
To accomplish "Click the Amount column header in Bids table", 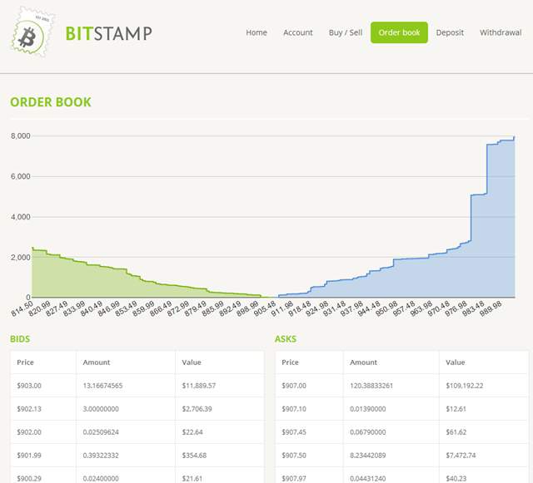I will coord(97,362).
